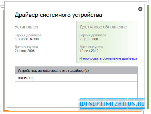Click installed driver version 6.3.9600.16384
Viewport: 151px width, 114px height.
[x=27, y=39]
